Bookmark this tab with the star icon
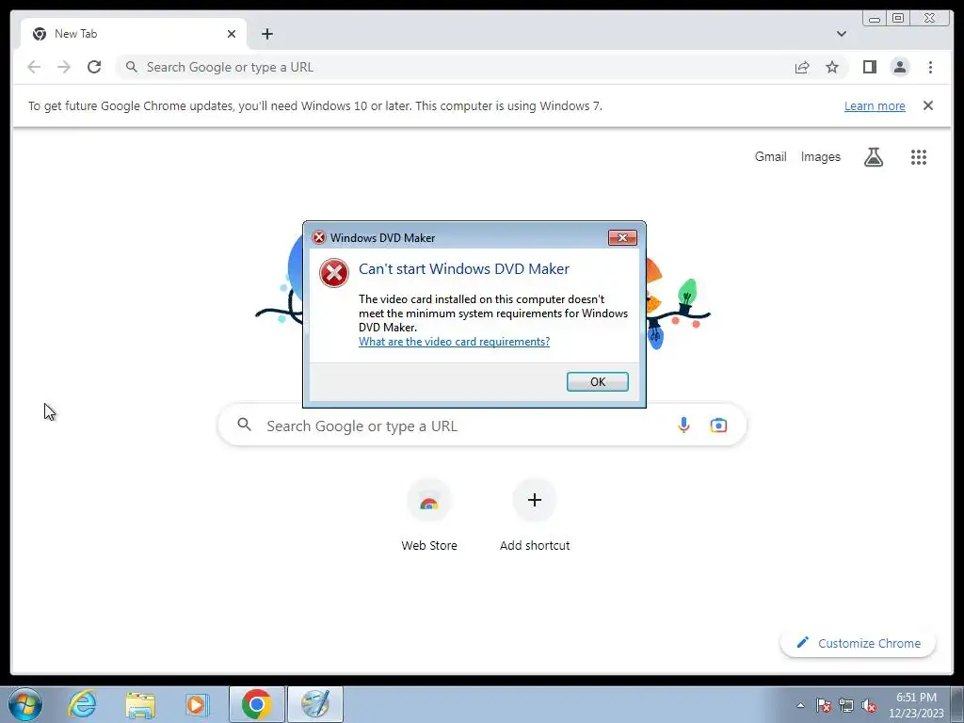 pos(832,67)
